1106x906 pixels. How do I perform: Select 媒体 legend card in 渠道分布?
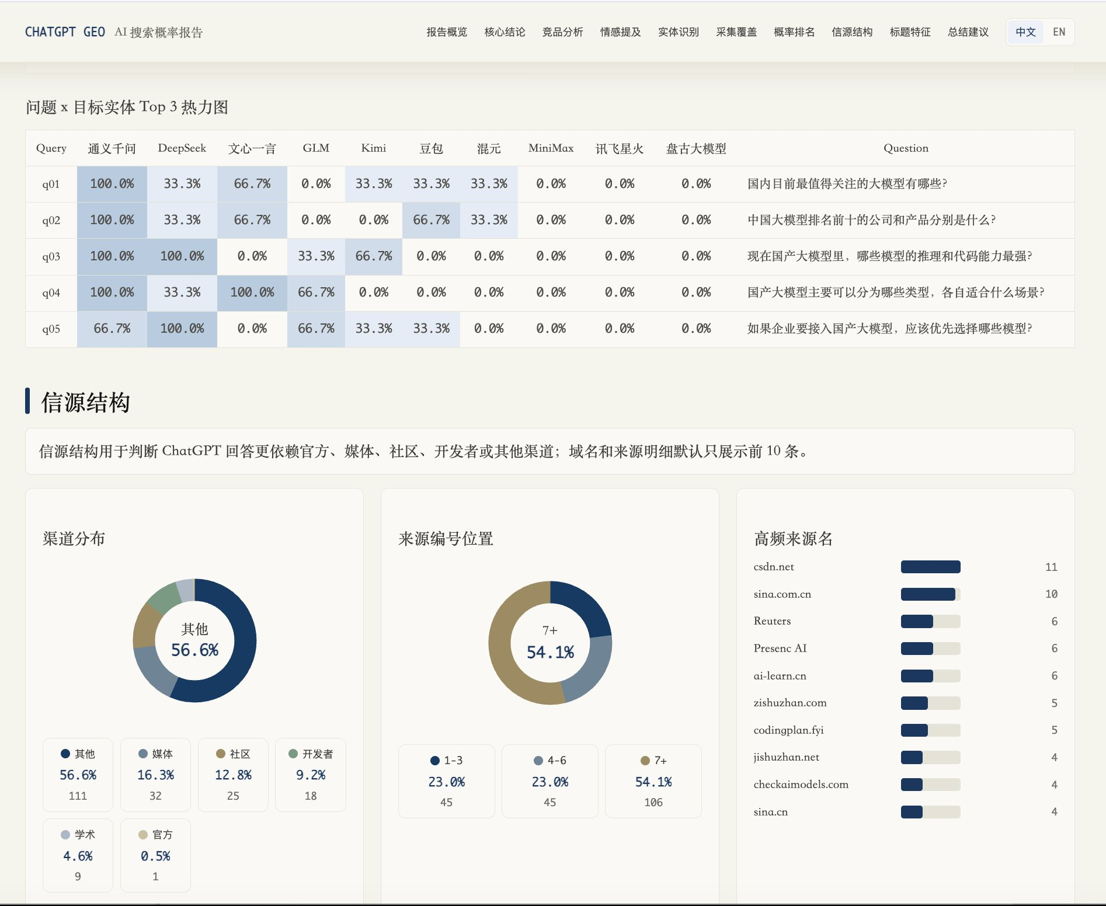click(155, 775)
